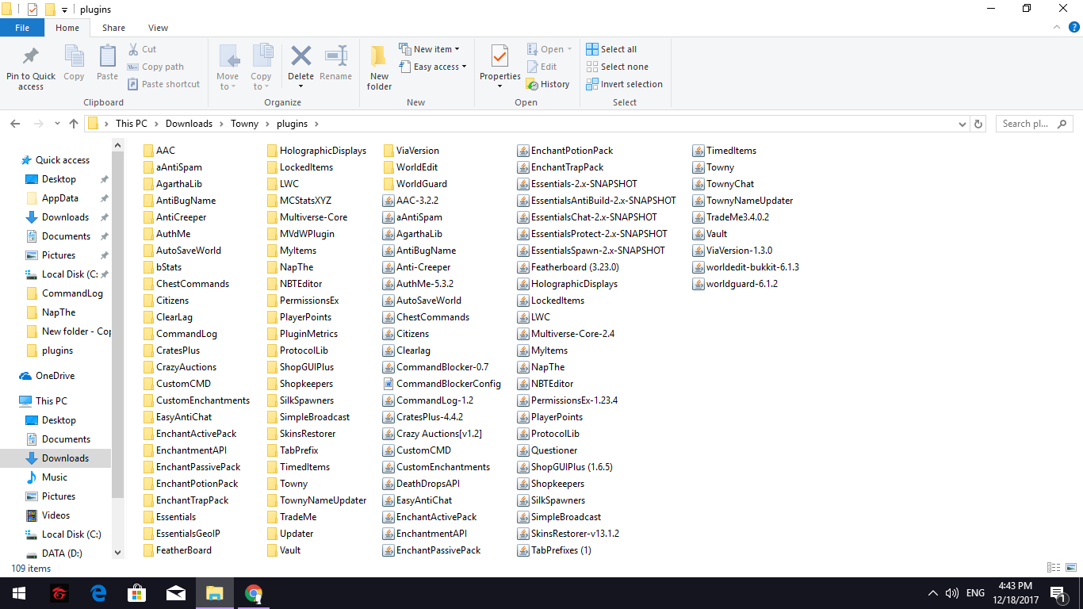Select the PermissionsEx-1.23.4 file

pyautogui.click(x=568, y=400)
